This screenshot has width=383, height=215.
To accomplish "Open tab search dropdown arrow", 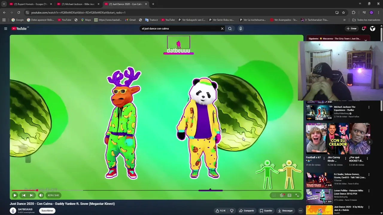I will (4, 4).
